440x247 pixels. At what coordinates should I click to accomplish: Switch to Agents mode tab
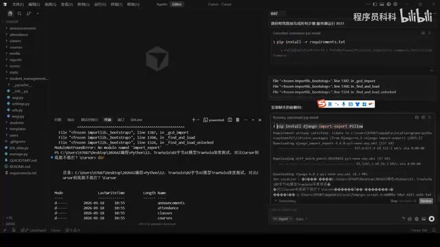click(x=162, y=4)
